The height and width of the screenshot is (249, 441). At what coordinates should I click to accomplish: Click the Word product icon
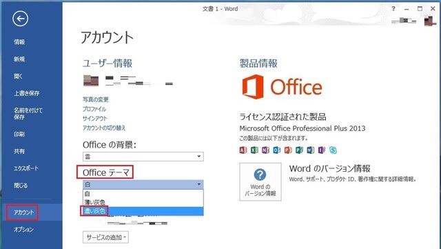(x=311, y=150)
